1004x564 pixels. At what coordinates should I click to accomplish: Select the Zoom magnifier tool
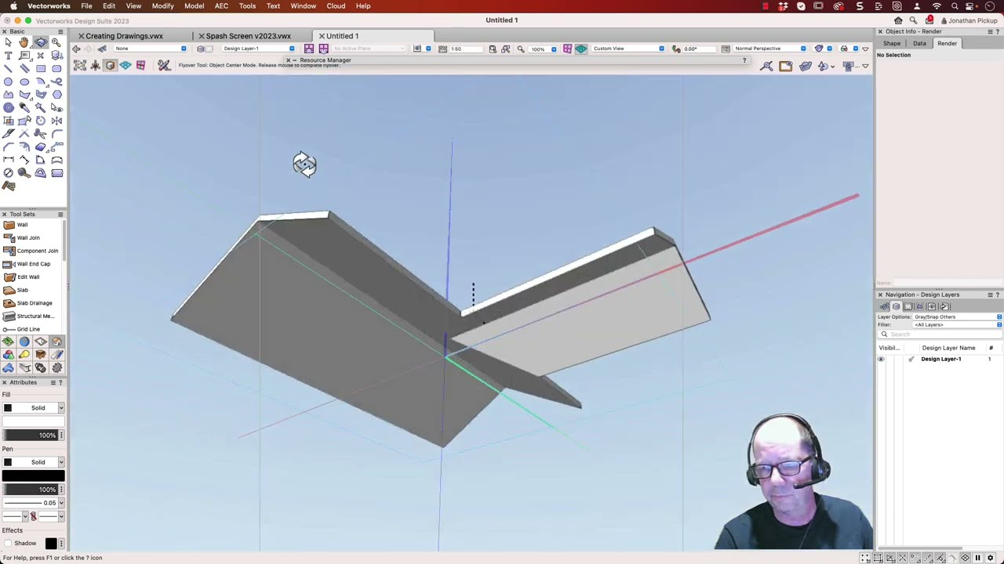click(x=56, y=42)
